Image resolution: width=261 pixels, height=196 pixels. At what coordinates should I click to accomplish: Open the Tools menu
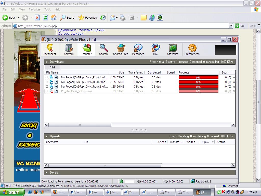[x=48, y=9]
